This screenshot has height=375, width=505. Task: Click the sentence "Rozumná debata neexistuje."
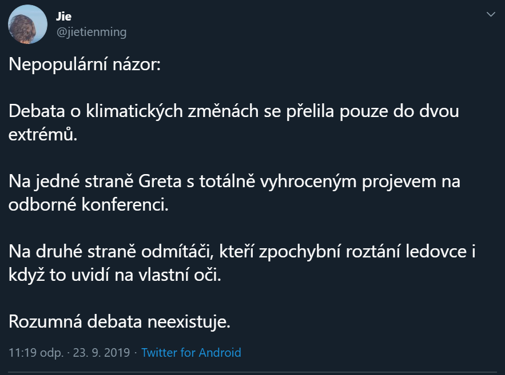point(120,321)
